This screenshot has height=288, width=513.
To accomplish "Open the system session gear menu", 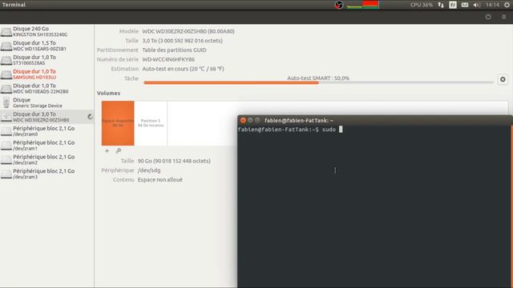I will pos(507,5).
